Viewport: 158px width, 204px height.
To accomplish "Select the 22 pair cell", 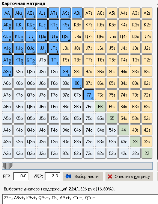I will click(147, 153).
